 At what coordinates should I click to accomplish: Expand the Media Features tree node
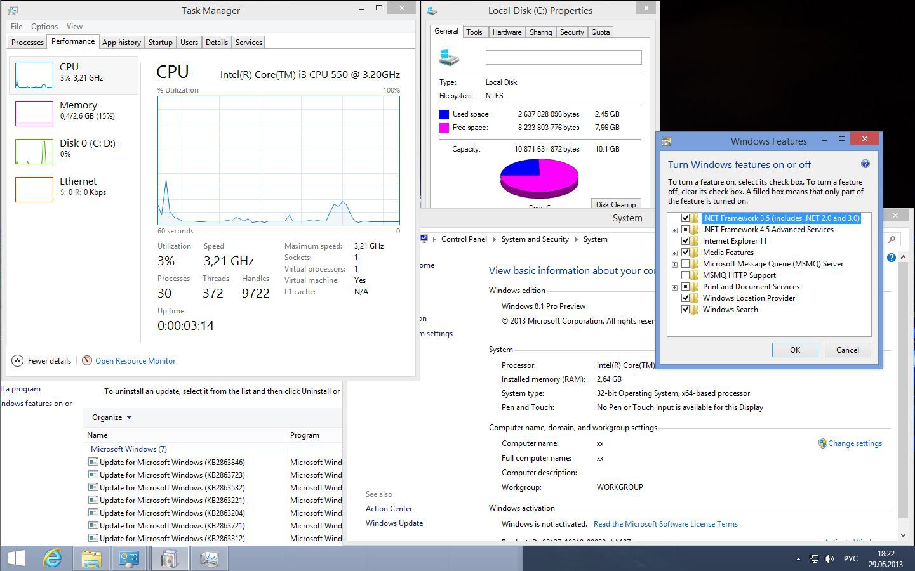[674, 253]
